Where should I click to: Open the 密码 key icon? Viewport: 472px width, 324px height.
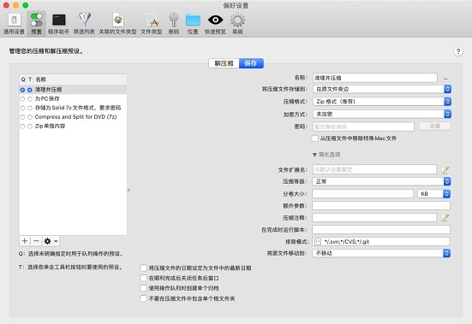pyautogui.click(x=174, y=24)
